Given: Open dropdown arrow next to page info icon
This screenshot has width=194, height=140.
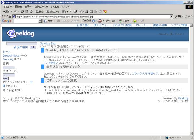Looking at the screenshot, I should [x=97, y=21].
